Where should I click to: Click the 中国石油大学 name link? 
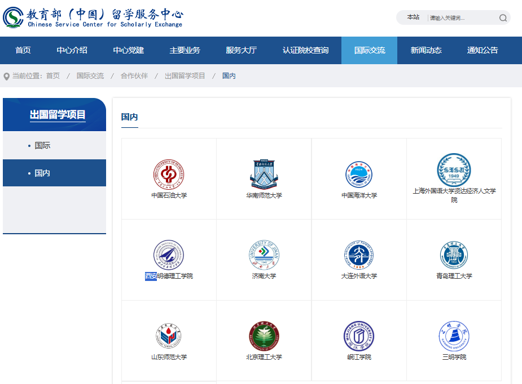[169, 195]
